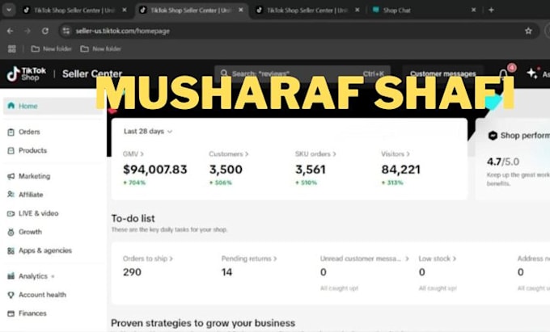Open the SKU orders details link

[x=315, y=153]
